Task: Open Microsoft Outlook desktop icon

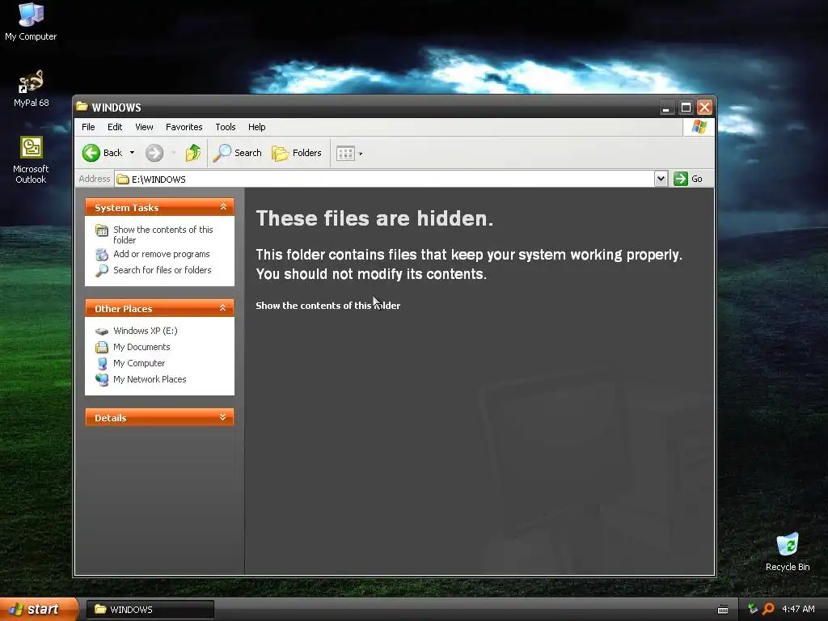Action: pyautogui.click(x=31, y=160)
